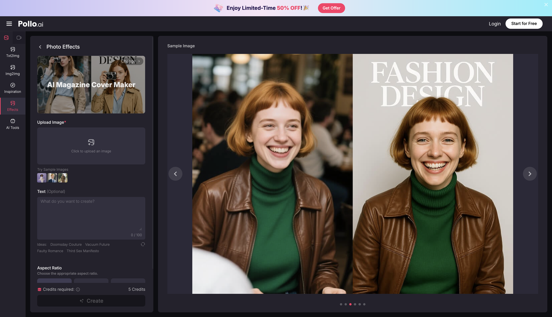The width and height of the screenshot is (552, 317).
Task: Go back from Photo Effects
Action: coord(40,47)
